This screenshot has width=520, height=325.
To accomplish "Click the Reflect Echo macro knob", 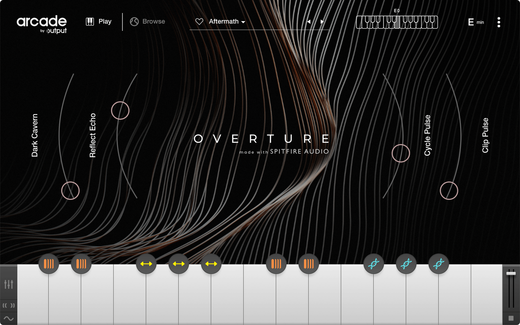I will tap(120, 110).
